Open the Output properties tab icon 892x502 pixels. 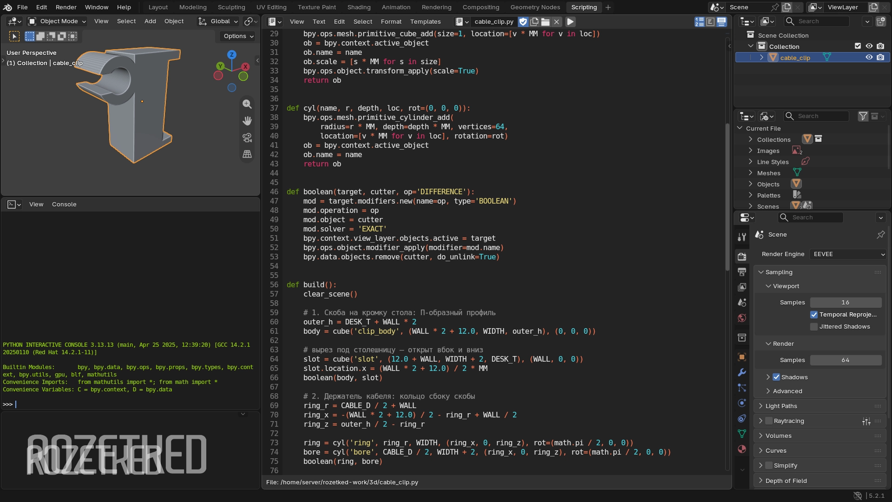[x=742, y=272]
